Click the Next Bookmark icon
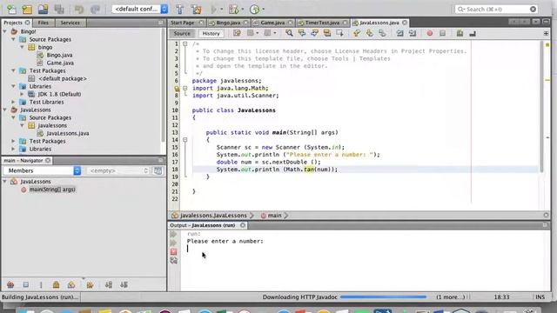This screenshot has height=313, width=557. click(x=369, y=33)
